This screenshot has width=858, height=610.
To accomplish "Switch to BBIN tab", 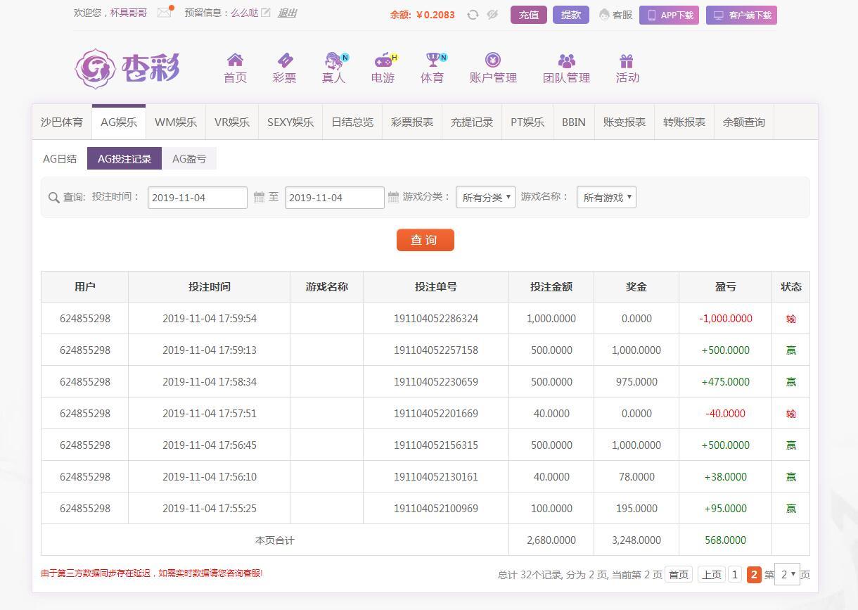I will [x=574, y=122].
